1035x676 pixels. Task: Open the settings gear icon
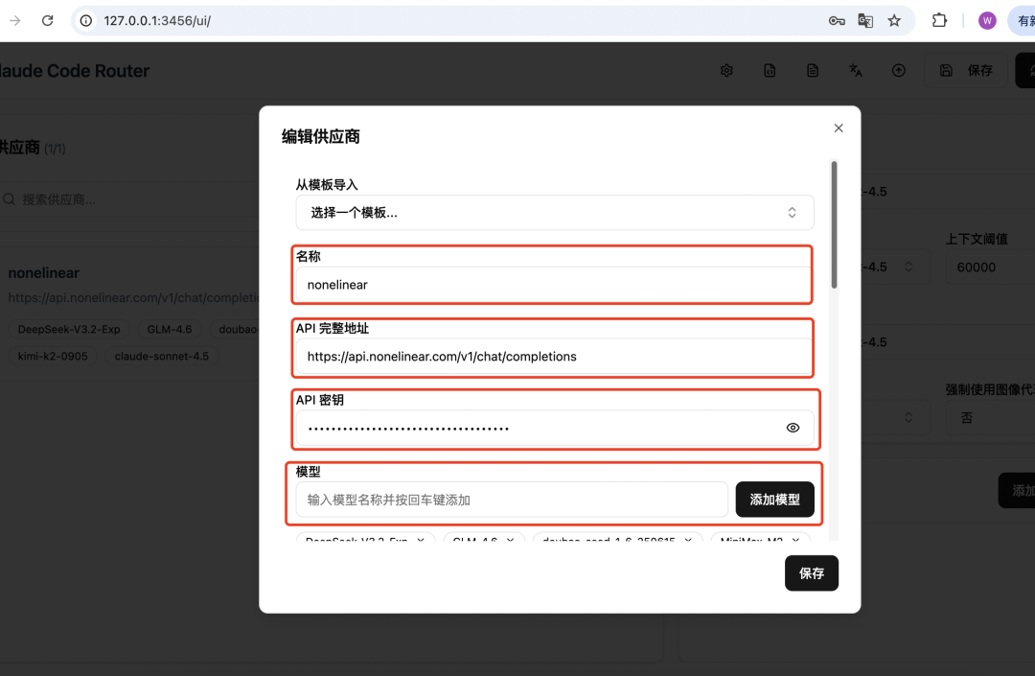click(x=726, y=71)
